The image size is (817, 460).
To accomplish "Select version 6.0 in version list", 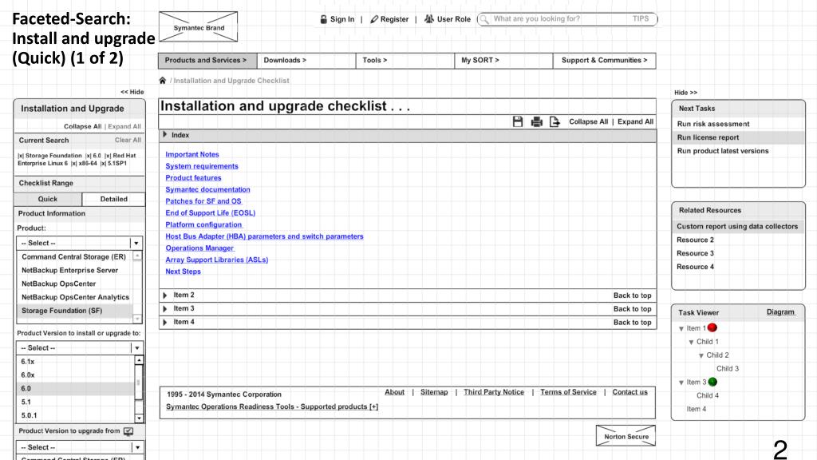I will point(76,389).
